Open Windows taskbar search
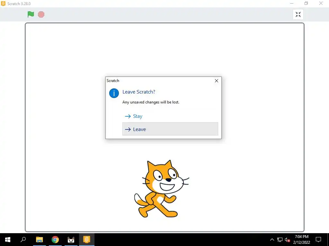The image size is (329, 246). click(23, 240)
